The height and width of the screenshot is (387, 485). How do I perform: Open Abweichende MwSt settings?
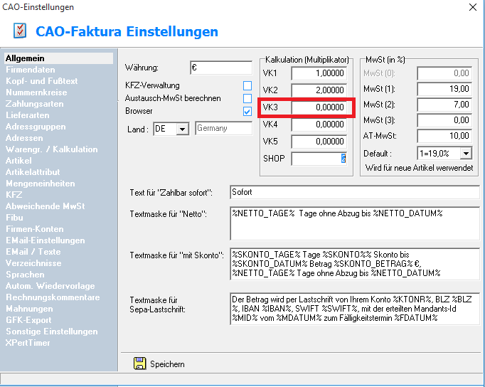click(x=46, y=206)
